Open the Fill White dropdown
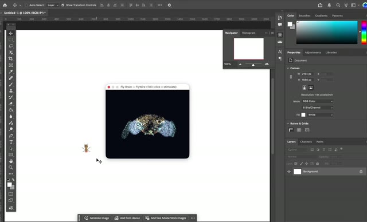The height and width of the screenshot is (222, 367). point(320,115)
